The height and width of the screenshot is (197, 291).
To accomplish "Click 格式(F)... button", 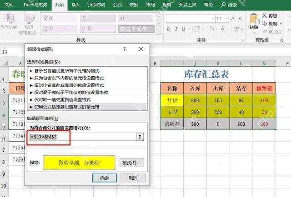I will [x=131, y=163].
